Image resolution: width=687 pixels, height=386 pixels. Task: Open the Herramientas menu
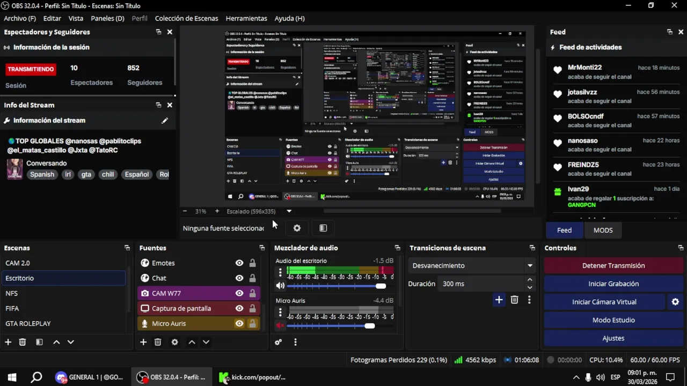tap(246, 18)
